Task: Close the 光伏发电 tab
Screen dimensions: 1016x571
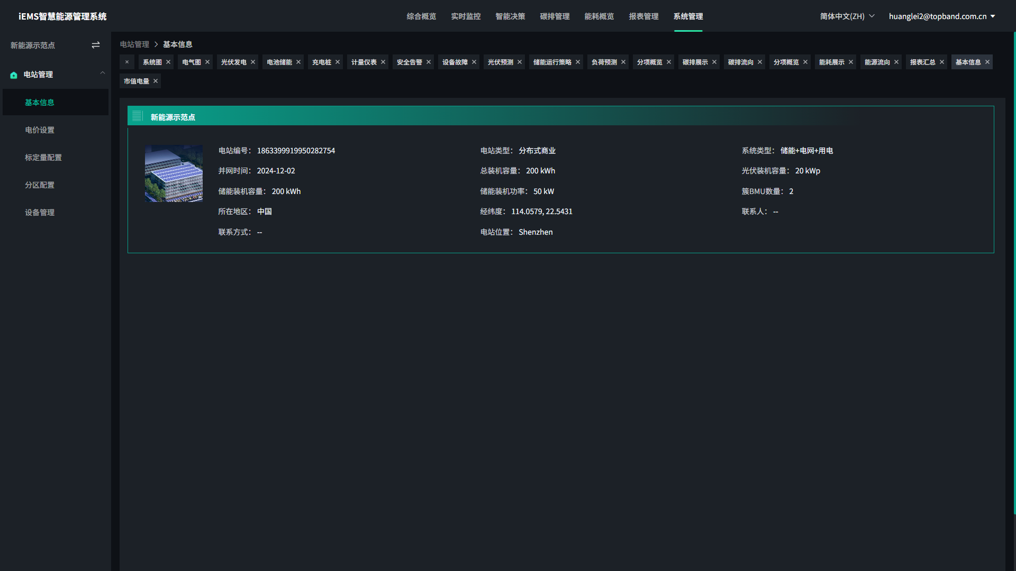Action: pos(253,62)
